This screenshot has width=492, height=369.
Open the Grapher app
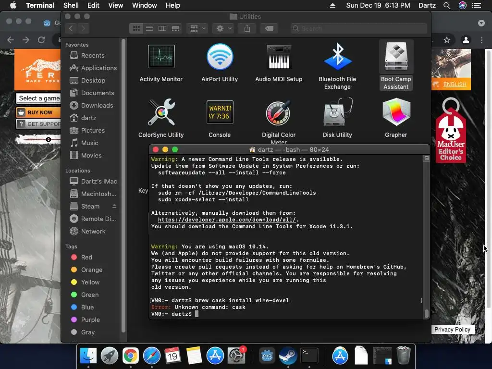pyautogui.click(x=396, y=112)
